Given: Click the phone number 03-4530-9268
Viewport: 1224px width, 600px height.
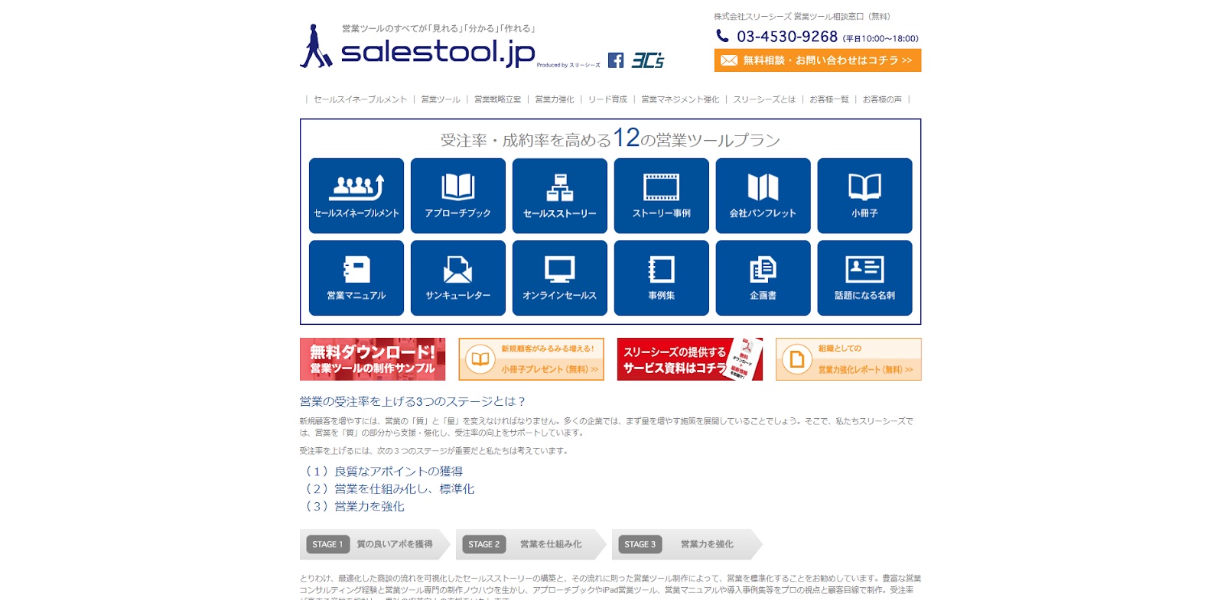Looking at the screenshot, I should (787, 37).
